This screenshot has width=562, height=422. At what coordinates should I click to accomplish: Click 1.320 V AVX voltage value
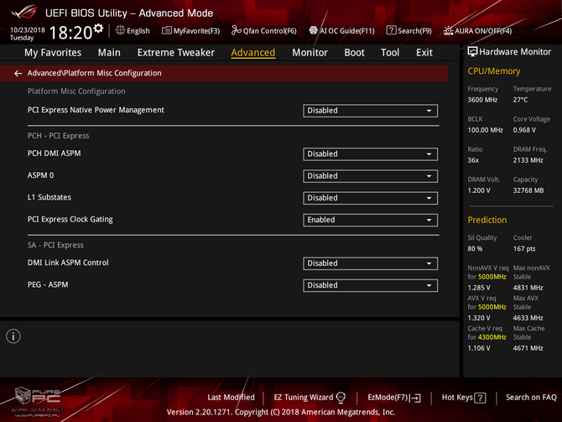479,318
